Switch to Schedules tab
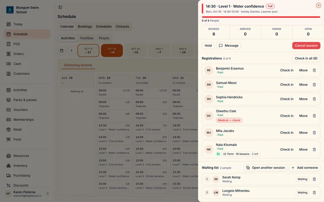Screen dimensions: 324x202 tap(104, 26)
